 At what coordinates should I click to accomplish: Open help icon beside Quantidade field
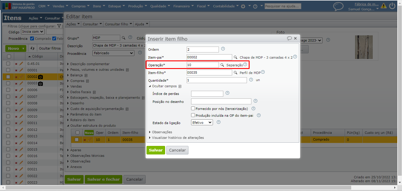251,80
